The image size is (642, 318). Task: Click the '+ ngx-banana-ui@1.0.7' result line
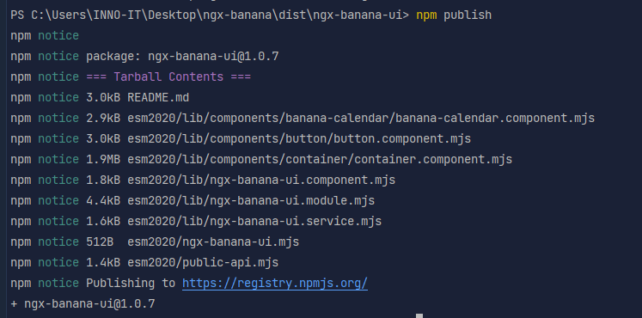pos(83,303)
